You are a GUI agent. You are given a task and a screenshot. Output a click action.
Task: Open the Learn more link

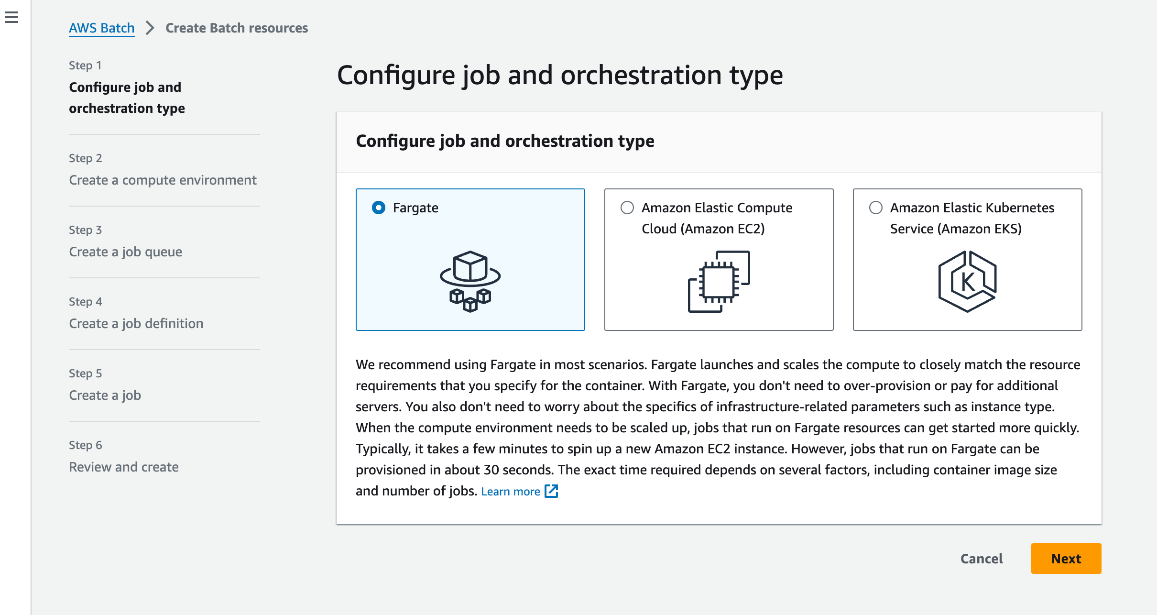pyautogui.click(x=510, y=491)
